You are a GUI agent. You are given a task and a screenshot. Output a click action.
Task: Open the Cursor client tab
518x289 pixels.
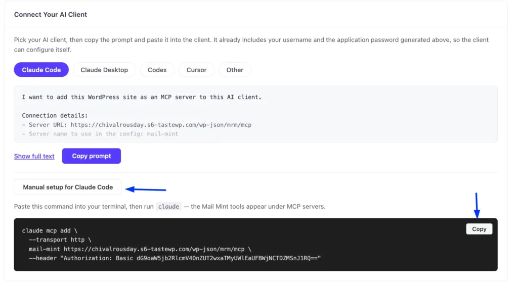(x=196, y=70)
